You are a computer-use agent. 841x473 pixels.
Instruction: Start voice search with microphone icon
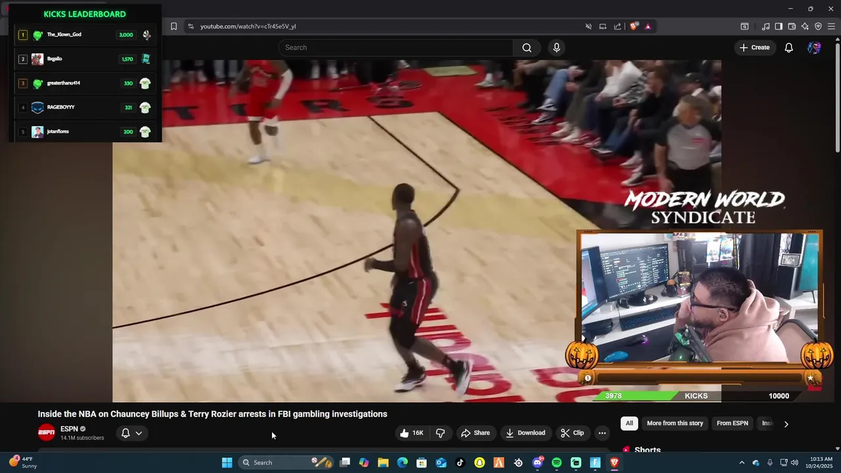pos(557,47)
